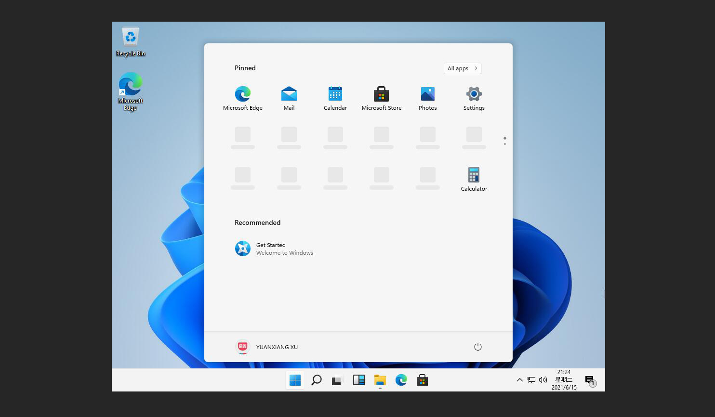
Task: Launch the pinned Mail app
Action: click(x=289, y=98)
